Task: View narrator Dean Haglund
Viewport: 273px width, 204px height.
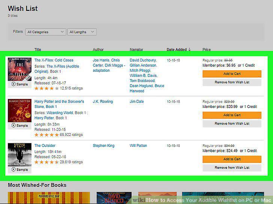Action: click(x=141, y=85)
